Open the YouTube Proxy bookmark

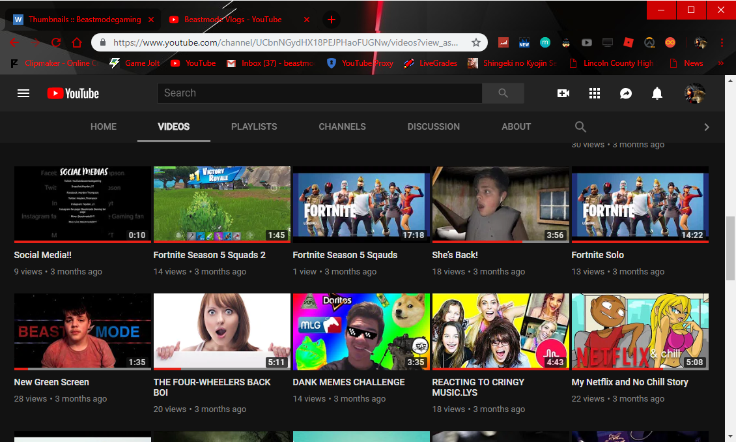point(360,63)
